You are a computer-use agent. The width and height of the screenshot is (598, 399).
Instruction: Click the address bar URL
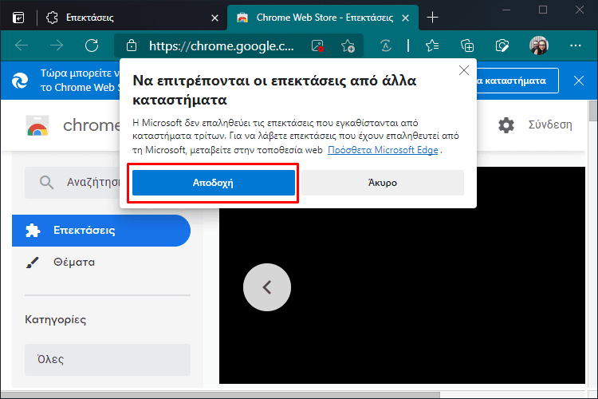point(222,46)
